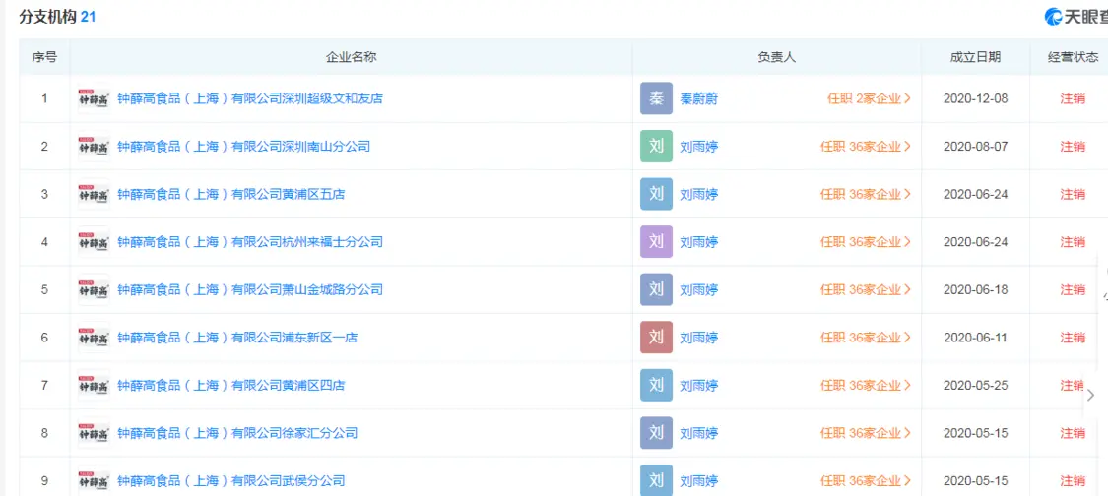Click the company logo in row 5

(x=94, y=289)
